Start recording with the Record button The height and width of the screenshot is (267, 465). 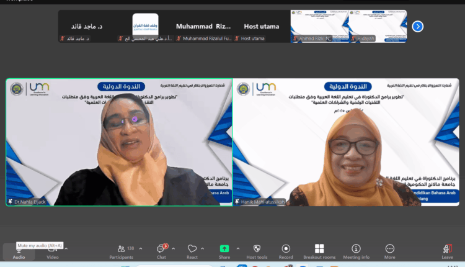pyautogui.click(x=286, y=251)
